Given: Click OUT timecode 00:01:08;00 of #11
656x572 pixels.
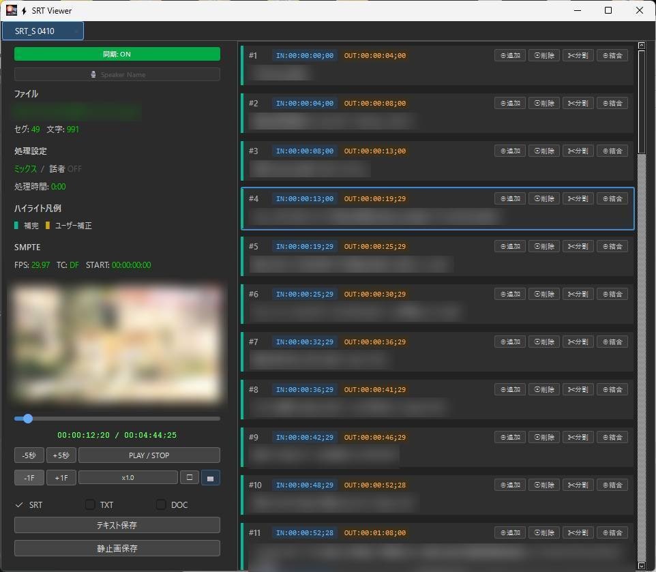Looking at the screenshot, I should coord(375,532).
